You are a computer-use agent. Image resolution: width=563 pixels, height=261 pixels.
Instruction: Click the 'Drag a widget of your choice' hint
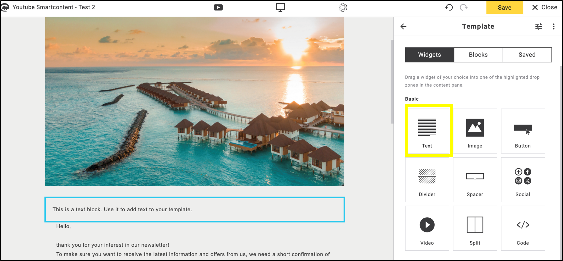click(472, 81)
